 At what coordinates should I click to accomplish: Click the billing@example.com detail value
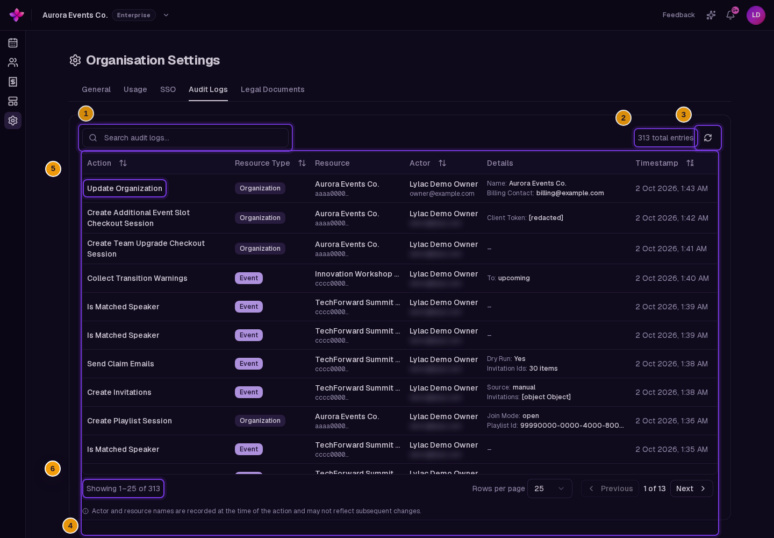pyautogui.click(x=570, y=193)
